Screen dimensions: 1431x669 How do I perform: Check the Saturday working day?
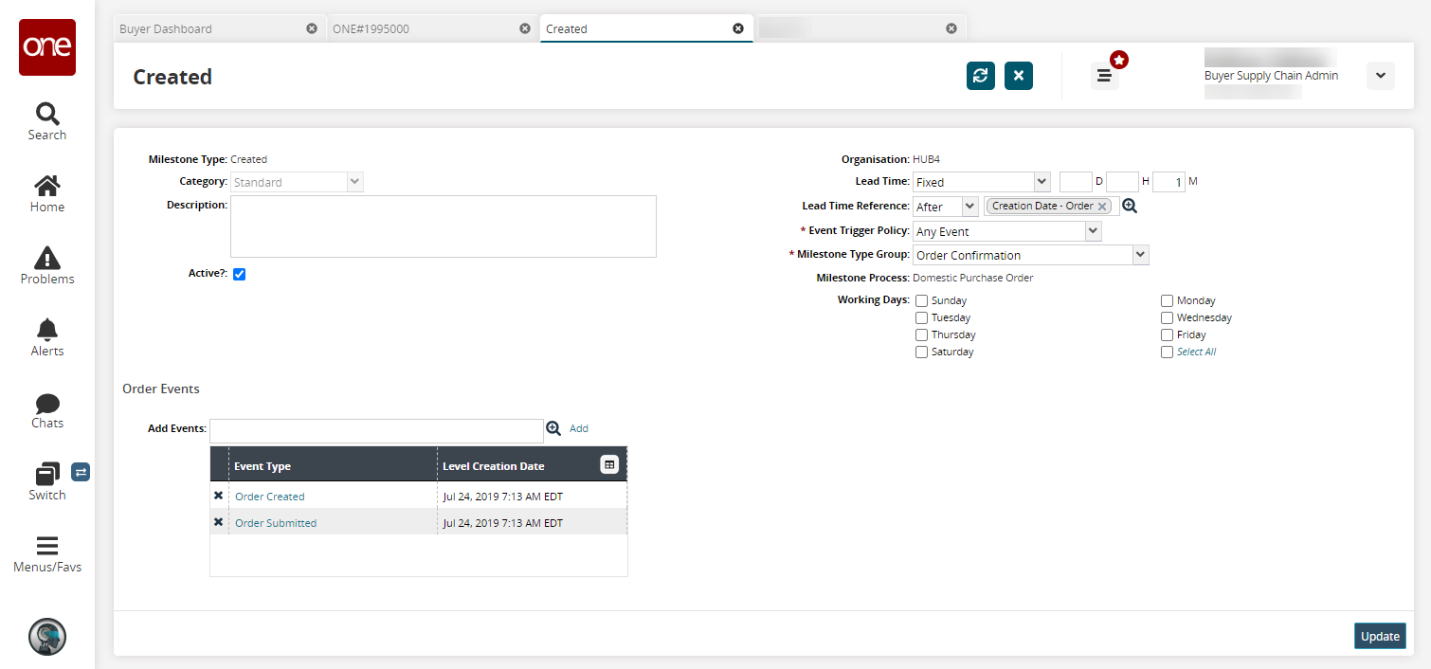(x=921, y=352)
